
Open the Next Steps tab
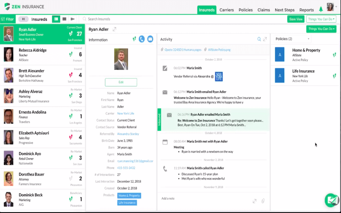285,10
